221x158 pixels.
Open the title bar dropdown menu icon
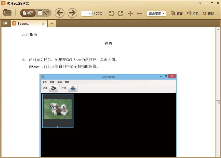click(x=200, y=3)
